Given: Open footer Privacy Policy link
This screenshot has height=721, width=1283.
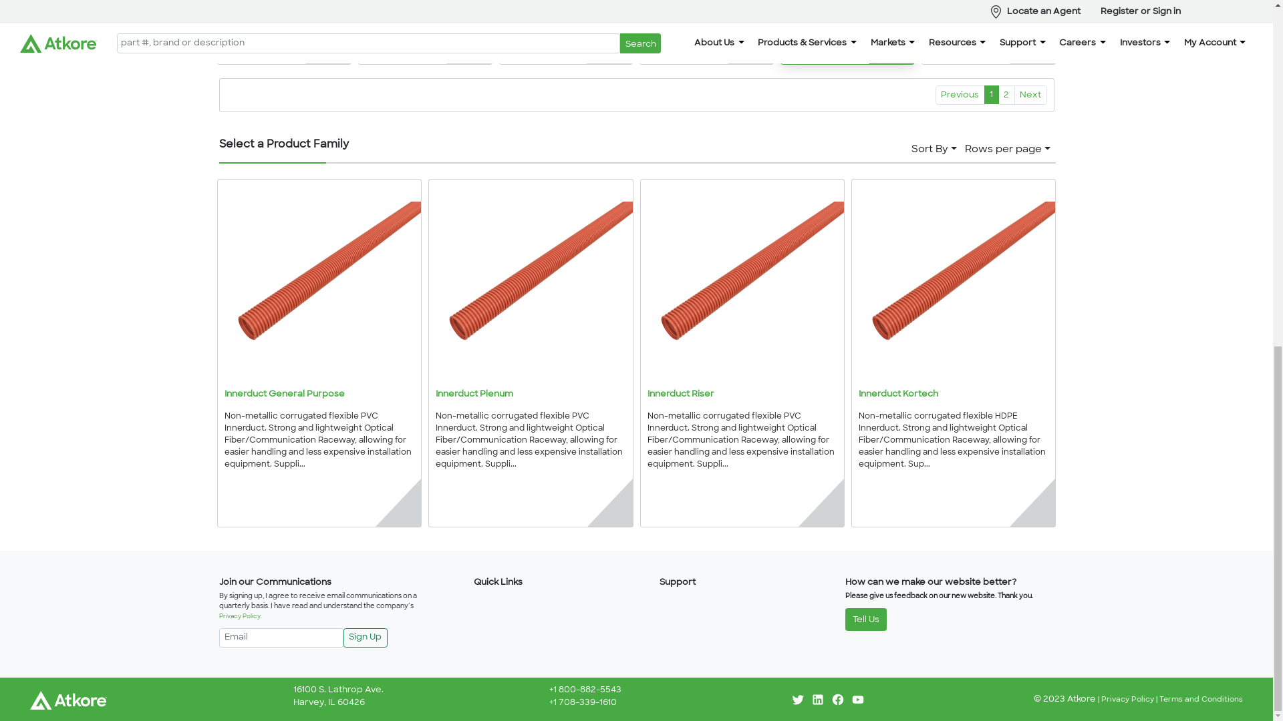Looking at the screenshot, I should [x=1127, y=700].
